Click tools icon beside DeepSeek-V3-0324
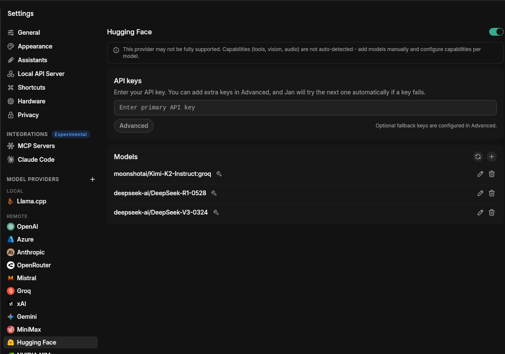Image resolution: width=505 pixels, height=354 pixels. [216, 212]
